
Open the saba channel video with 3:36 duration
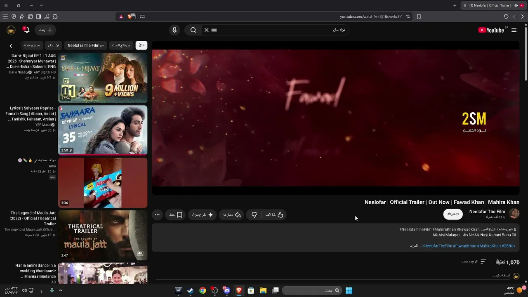click(x=103, y=183)
